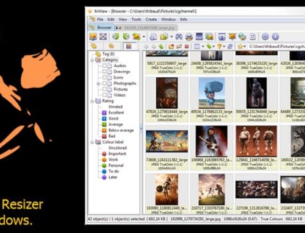Rotate image right with green clockwise arrow
Viewport: 305px width, 233px height.
click(126, 37)
